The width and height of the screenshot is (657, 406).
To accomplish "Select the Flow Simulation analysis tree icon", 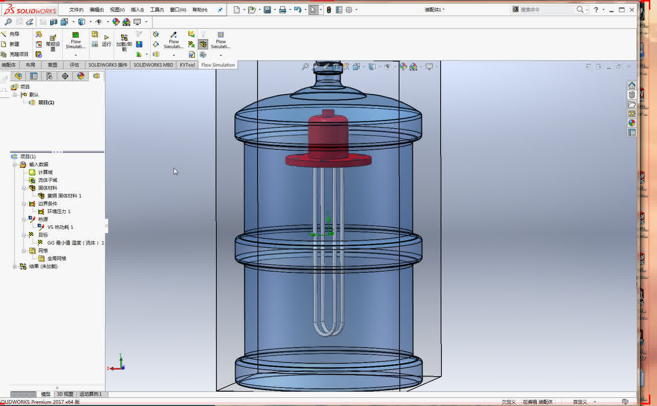I will pyautogui.click(x=97, y=76).
